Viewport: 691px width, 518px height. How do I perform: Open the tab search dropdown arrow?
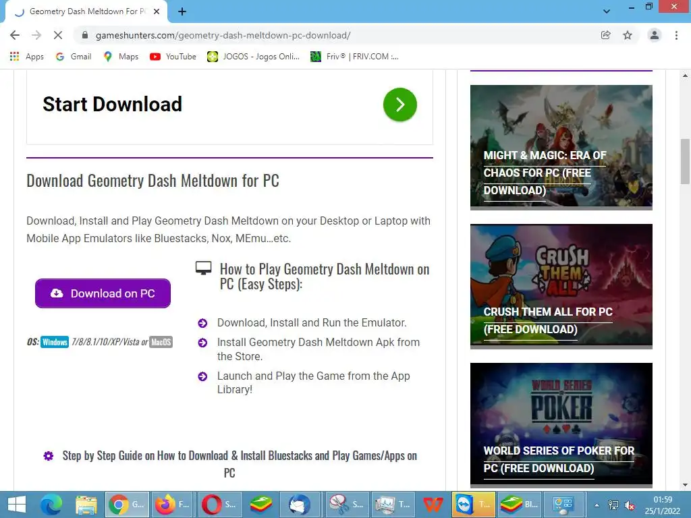click(607, 11)
